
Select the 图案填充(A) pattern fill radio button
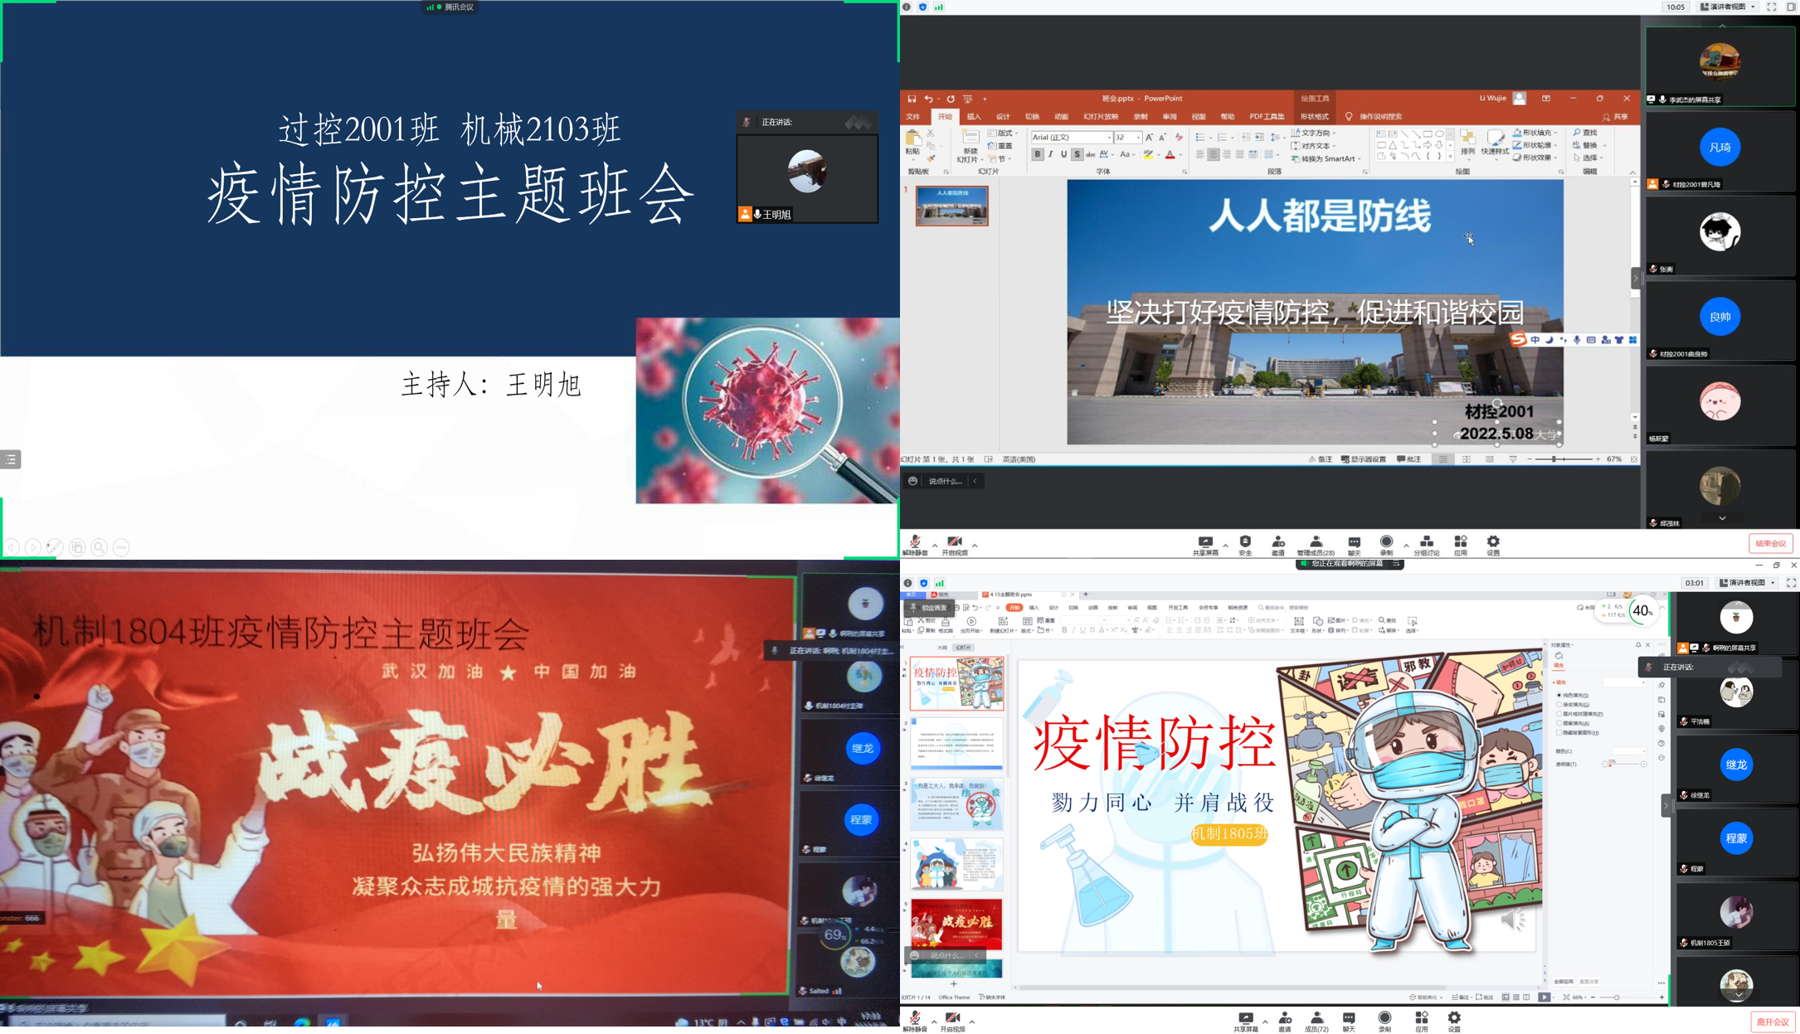click(x=1559, y=723)
